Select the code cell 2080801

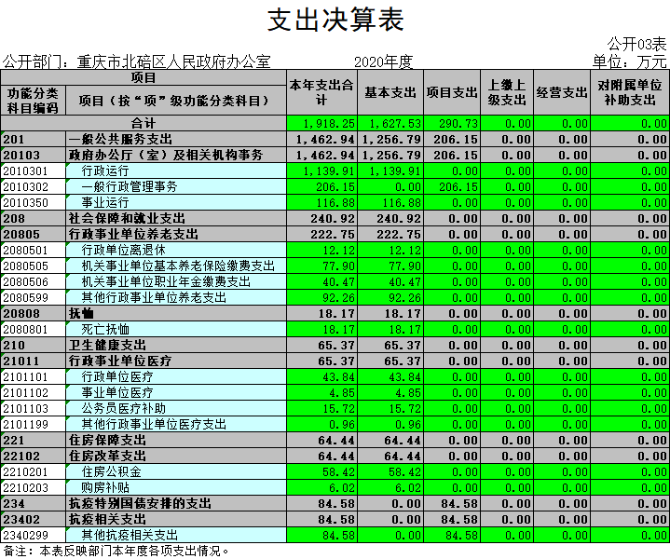tap(33, 329)
